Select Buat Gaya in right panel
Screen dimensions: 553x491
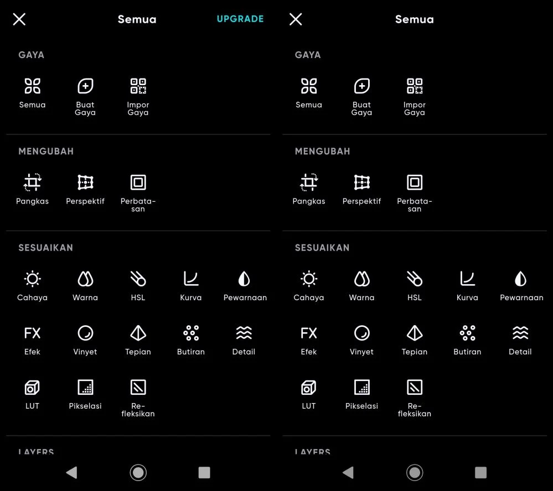(362, 97)
